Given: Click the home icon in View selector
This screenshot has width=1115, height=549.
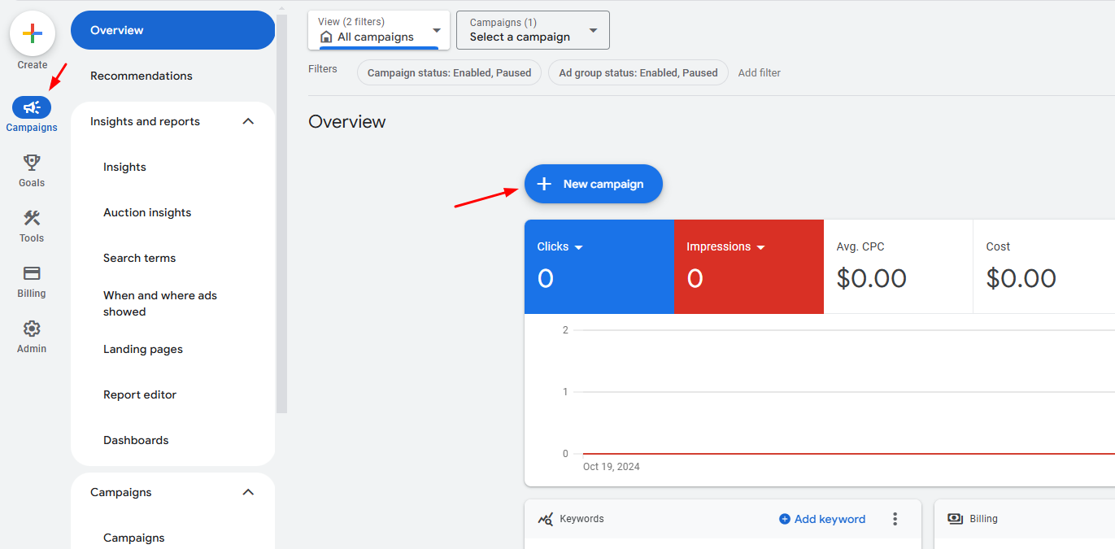Looking at the screenshot, I should [326, 37].
